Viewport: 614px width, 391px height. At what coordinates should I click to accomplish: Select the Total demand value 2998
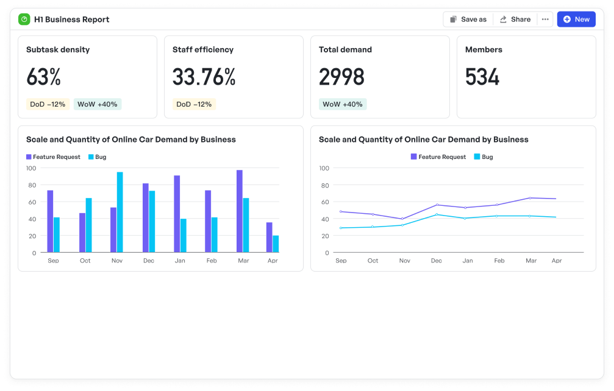(x=341, y=77)
